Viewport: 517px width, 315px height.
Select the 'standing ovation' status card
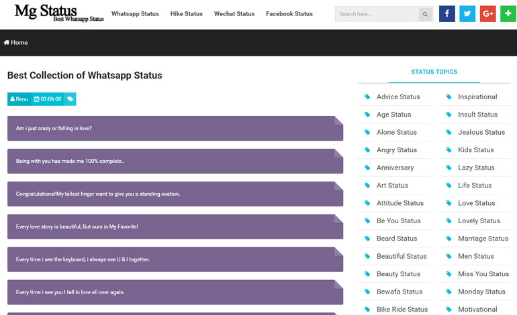(x=175, y=194)
